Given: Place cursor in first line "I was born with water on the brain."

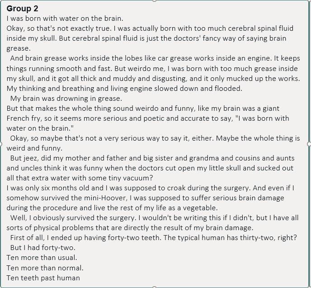Looking at the screenshot, I should [x=65, y=19].
